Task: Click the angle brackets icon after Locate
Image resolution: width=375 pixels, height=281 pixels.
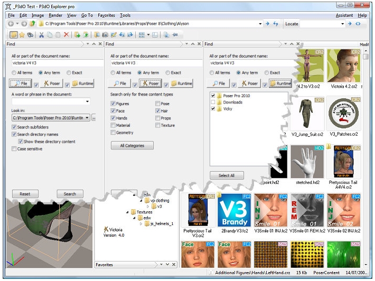Action: coord(358,24)
